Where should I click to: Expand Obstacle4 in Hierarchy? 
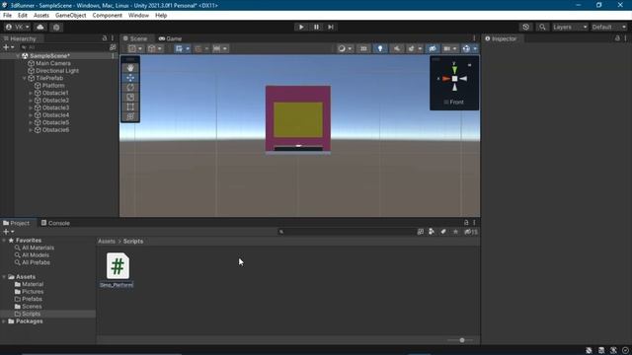(31, 115)
